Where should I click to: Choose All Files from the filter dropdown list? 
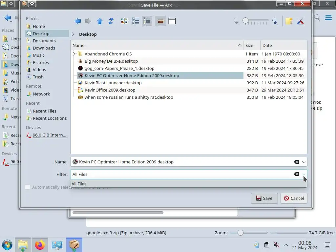(x=189, y=184)
